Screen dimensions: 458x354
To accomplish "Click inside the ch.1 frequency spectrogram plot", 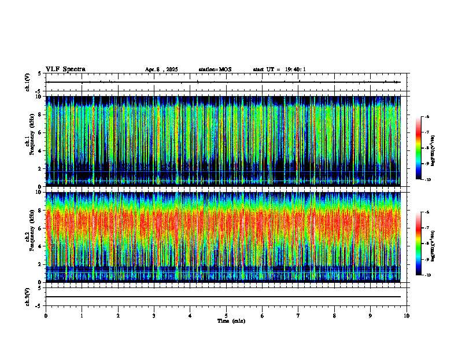I will (223, 141).
